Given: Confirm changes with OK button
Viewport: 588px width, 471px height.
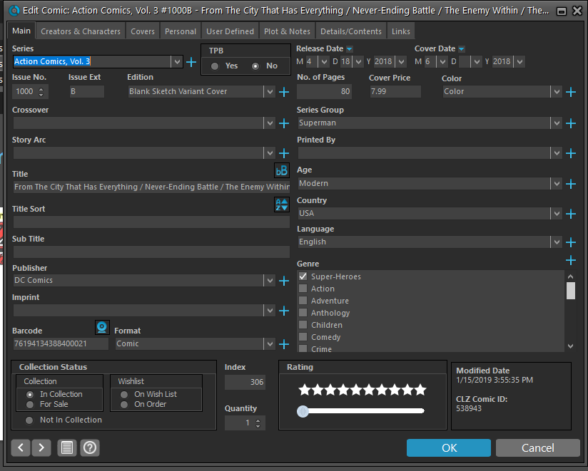Looking at the screenshot, I should 449,447.
